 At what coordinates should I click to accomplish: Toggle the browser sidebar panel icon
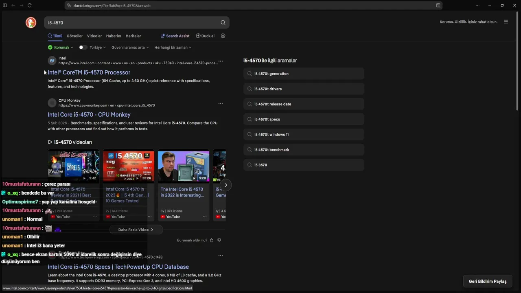pyautogui.click(x=5, y=5)
